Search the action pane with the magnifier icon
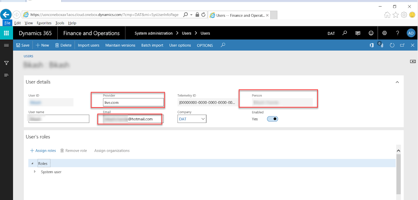This screenshot has width=418, height=200. point(223,45)
